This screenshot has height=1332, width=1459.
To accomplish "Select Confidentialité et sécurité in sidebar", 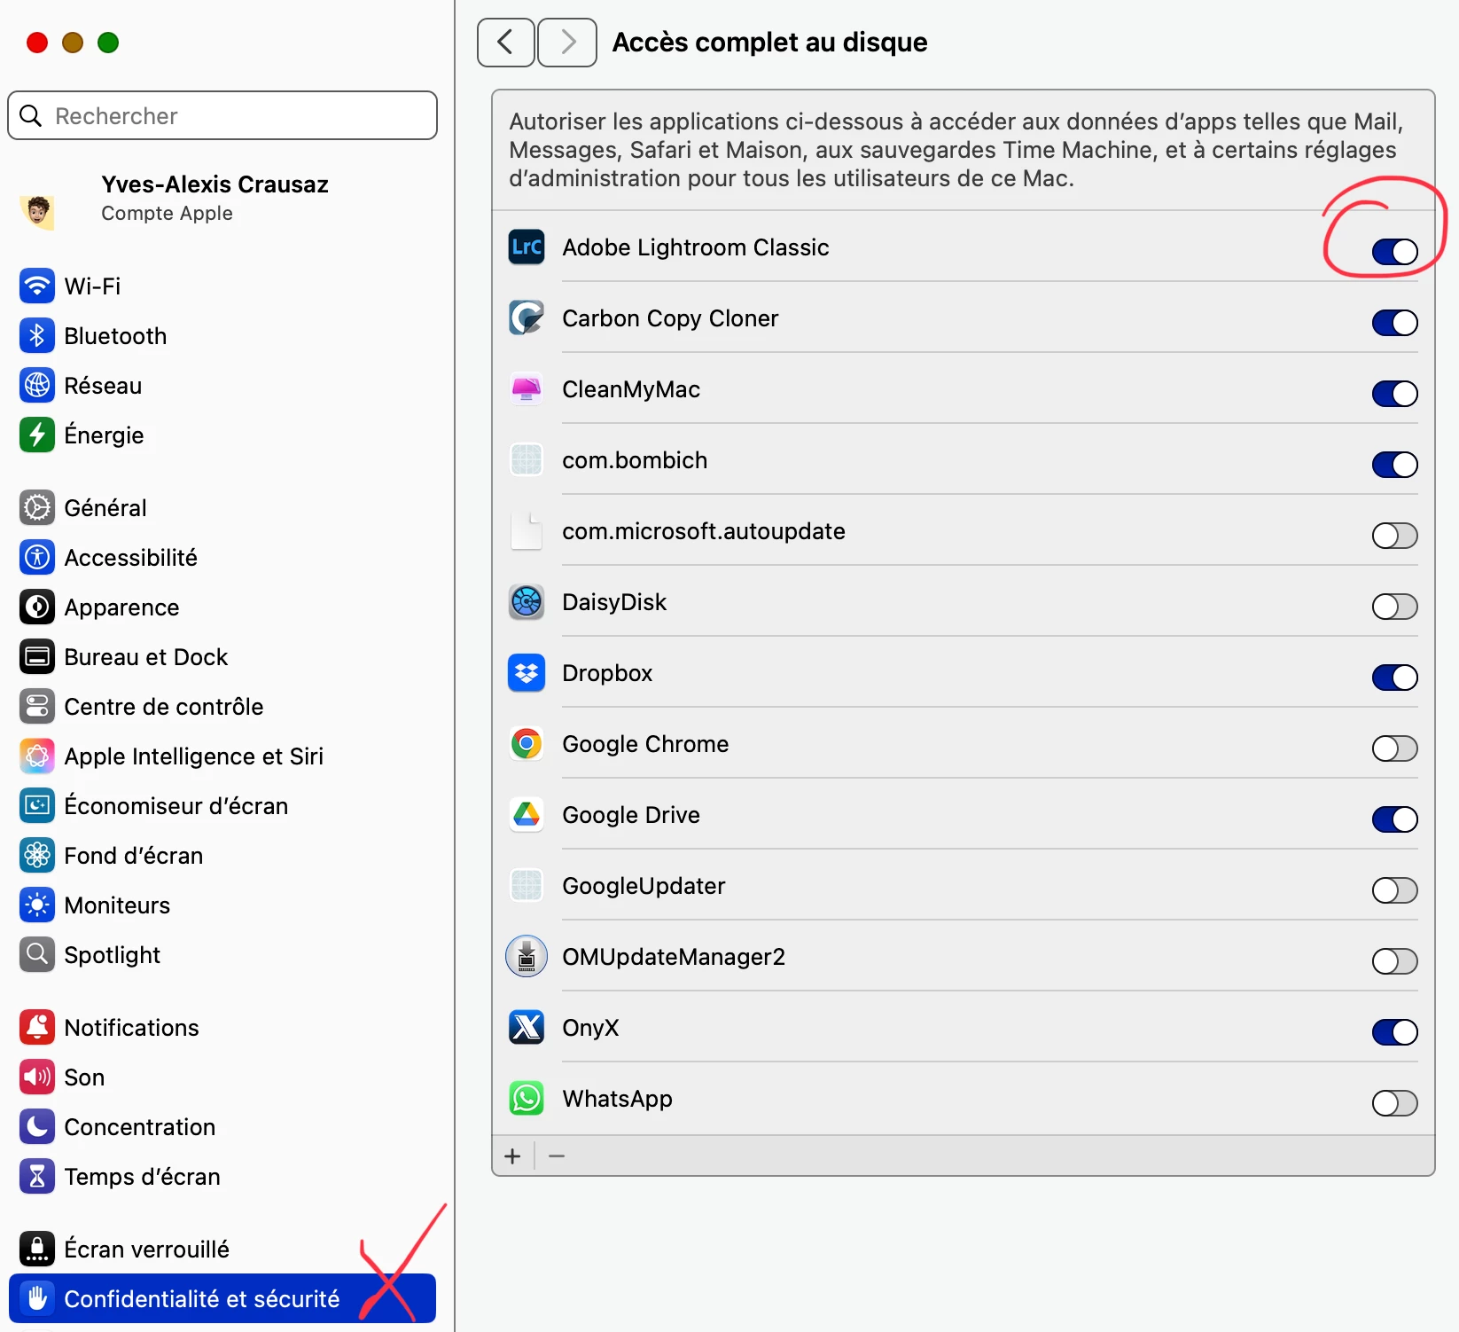I will pos(222,1298).
